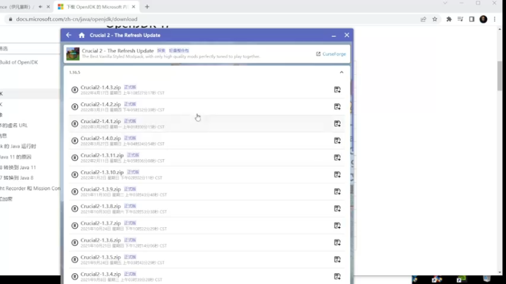
Task: Save Crucial2-1.3.7.zip with its download icon
Action: pos(337,225)
